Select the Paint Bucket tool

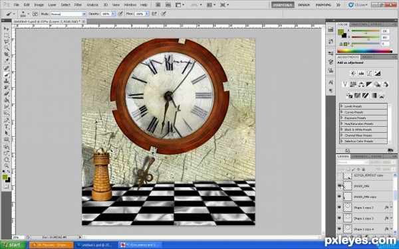(6, 100)
